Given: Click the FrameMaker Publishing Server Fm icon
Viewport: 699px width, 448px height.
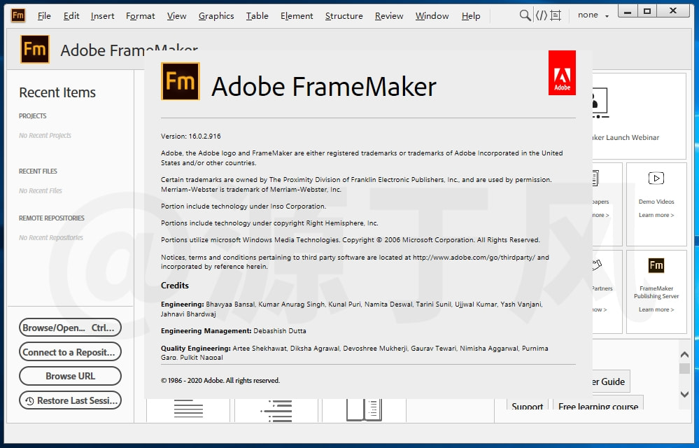Looking at the screenshot, I should 656,266.
